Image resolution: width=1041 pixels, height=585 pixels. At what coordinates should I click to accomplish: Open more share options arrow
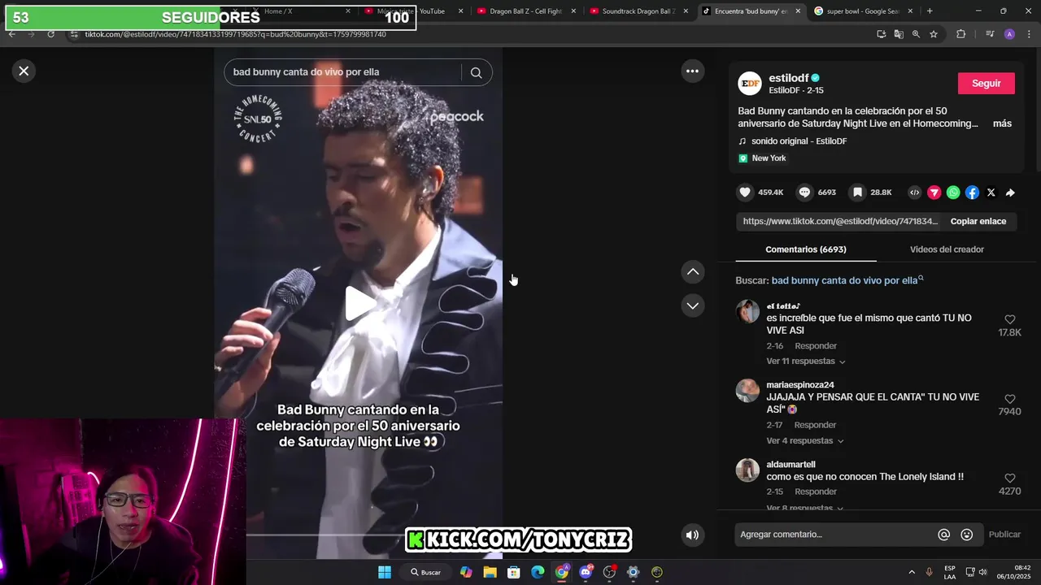point(1010,193)
